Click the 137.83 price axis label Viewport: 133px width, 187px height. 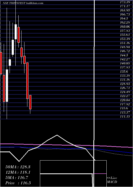pyautogui.click(x=125, y=68)
